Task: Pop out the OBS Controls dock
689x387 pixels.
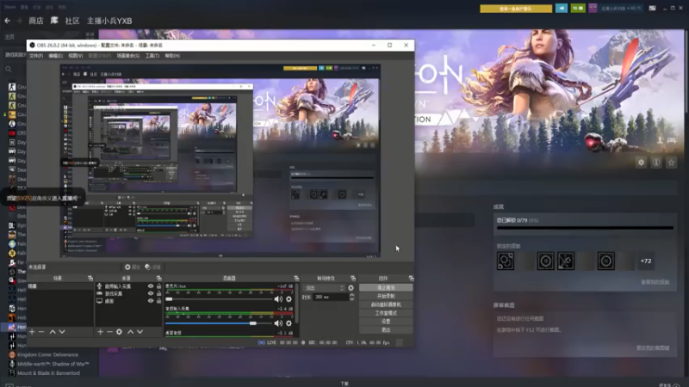Action: point(411,278)
